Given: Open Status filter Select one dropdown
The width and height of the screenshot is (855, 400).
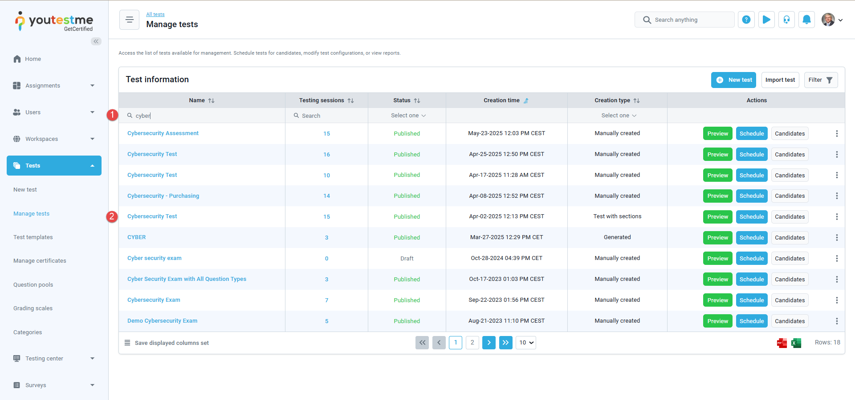Looking at the screenshot, I should tap(408, 116).
